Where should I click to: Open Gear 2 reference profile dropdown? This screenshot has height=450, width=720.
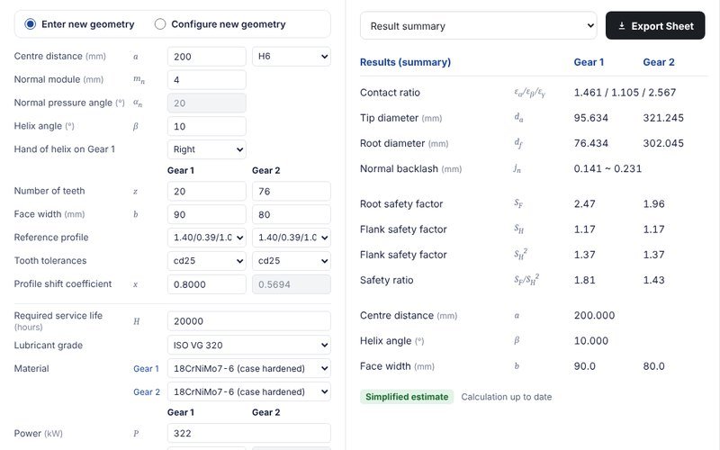coord(291,238)
